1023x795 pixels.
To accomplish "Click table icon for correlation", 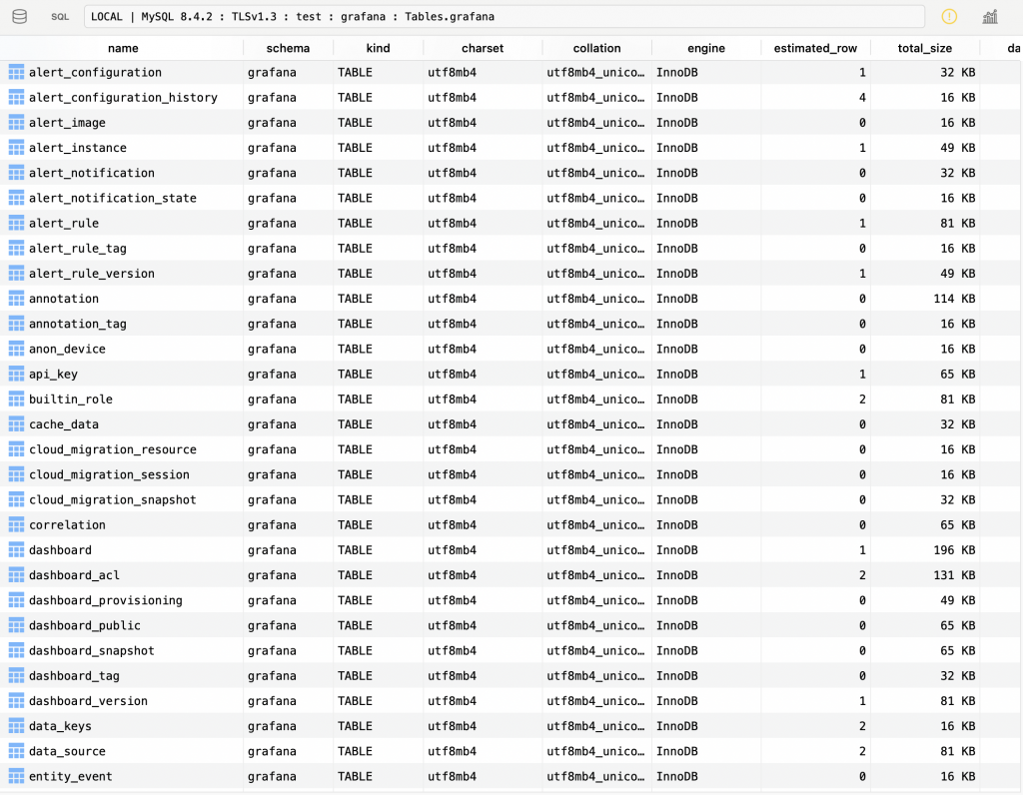I will click(x=16, y=525).
